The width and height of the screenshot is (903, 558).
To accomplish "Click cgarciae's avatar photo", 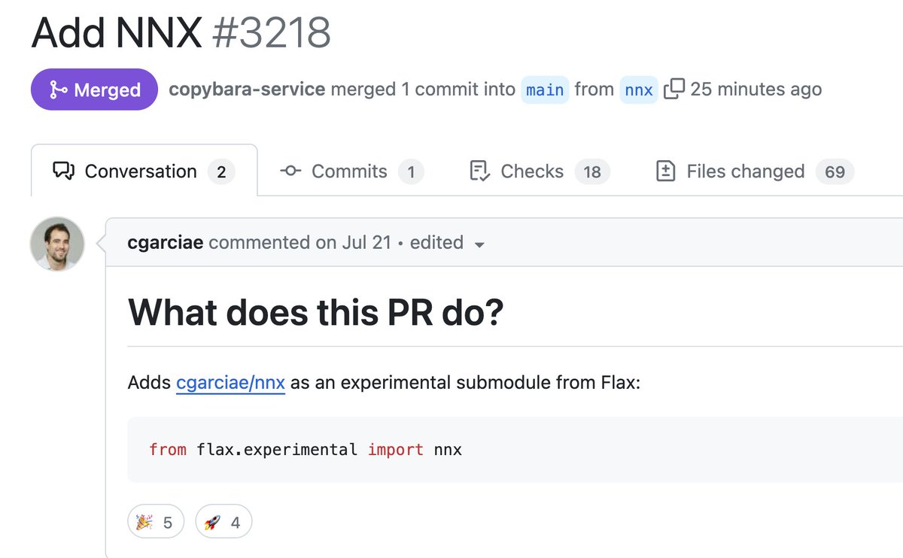I will 57,244.
